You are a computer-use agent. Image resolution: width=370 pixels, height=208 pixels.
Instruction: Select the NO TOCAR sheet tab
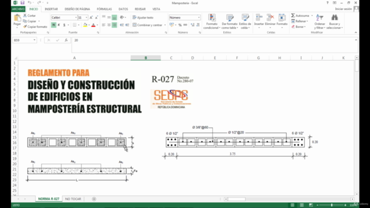(x=73, y=199)
